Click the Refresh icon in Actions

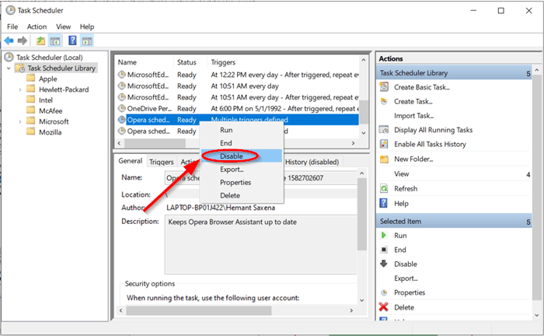384,188
